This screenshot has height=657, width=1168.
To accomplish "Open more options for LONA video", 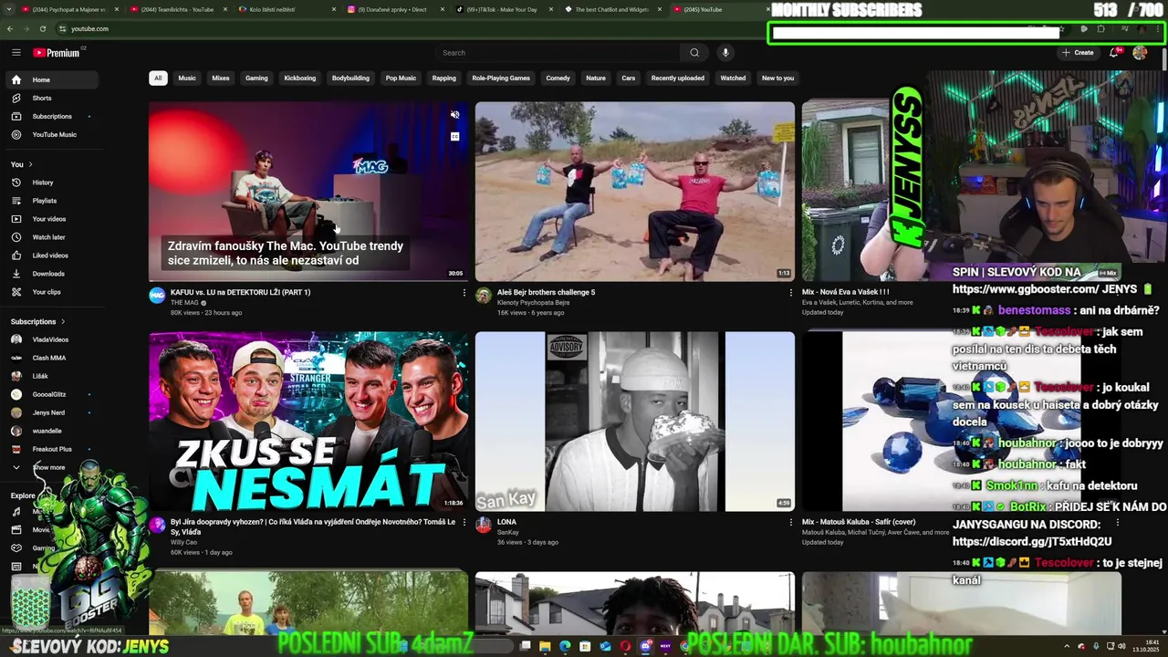I will point(790,523).
